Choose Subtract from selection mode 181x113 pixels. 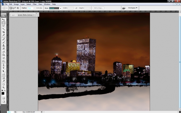[x=15, y=8]
